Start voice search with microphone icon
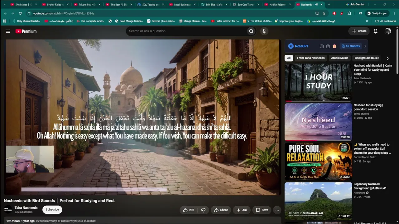399x224 pixels. pos(264,31)
